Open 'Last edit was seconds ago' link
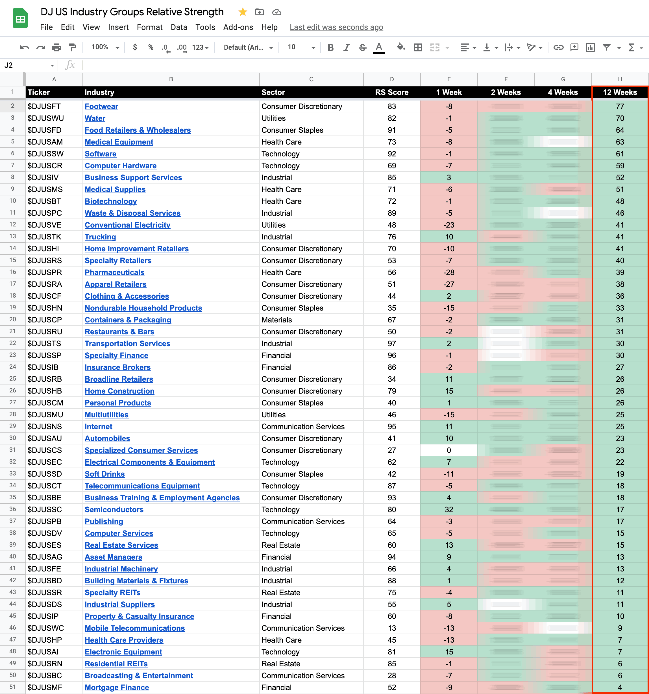This screenshot has height=694, width=649. coord(336,27)
